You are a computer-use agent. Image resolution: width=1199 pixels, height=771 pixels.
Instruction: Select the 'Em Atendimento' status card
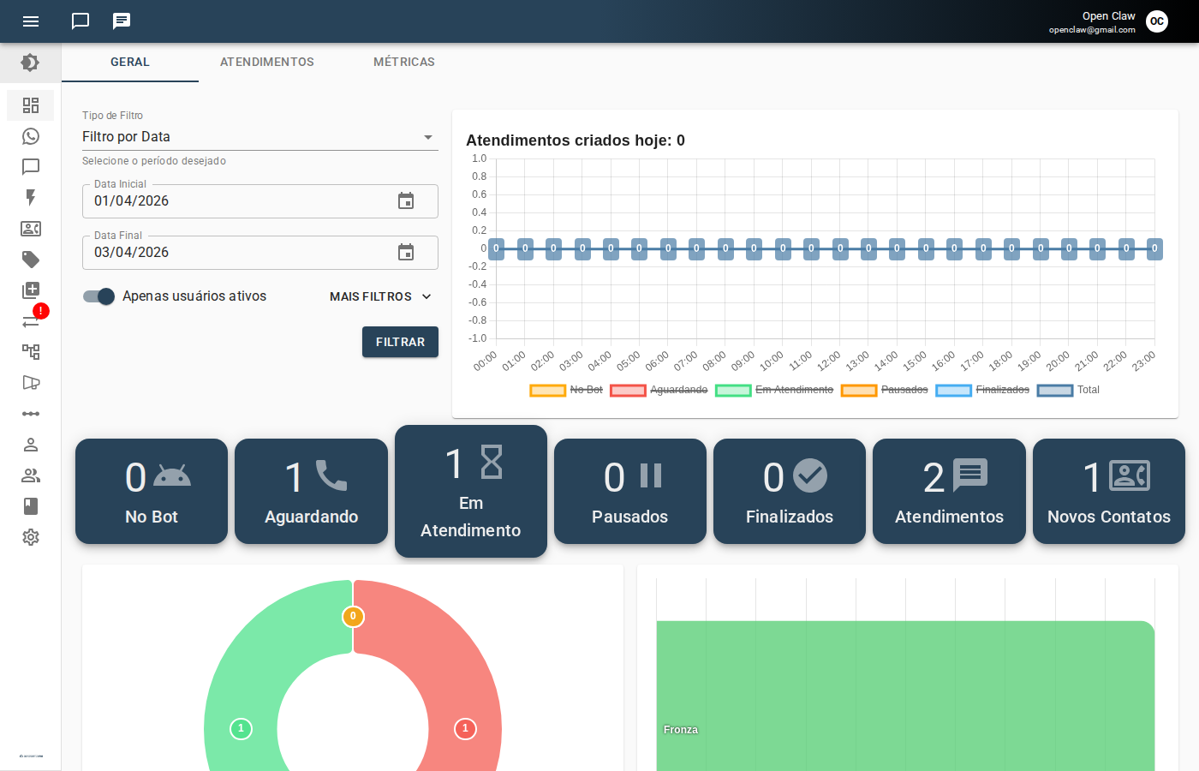click(470, 491)
